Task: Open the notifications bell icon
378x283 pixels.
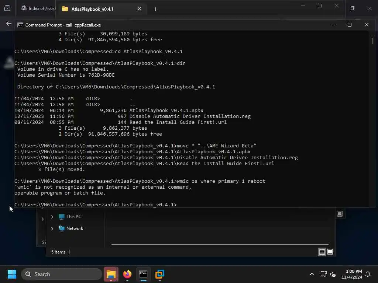Action: click(x=368, y=274)
